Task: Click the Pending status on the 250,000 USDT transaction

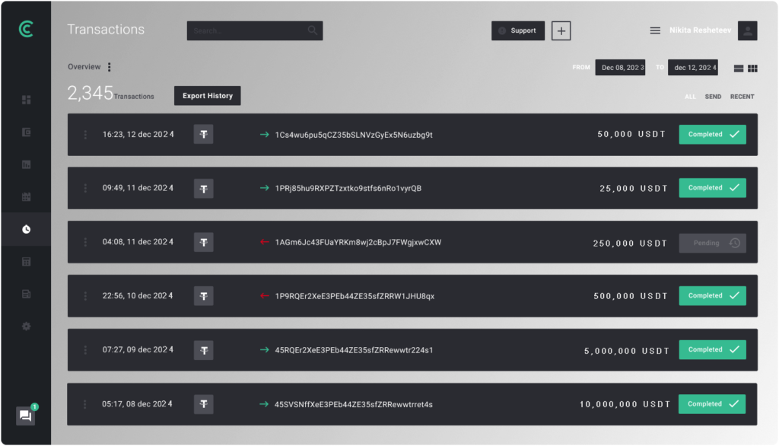Action: (x=712, y=242)
